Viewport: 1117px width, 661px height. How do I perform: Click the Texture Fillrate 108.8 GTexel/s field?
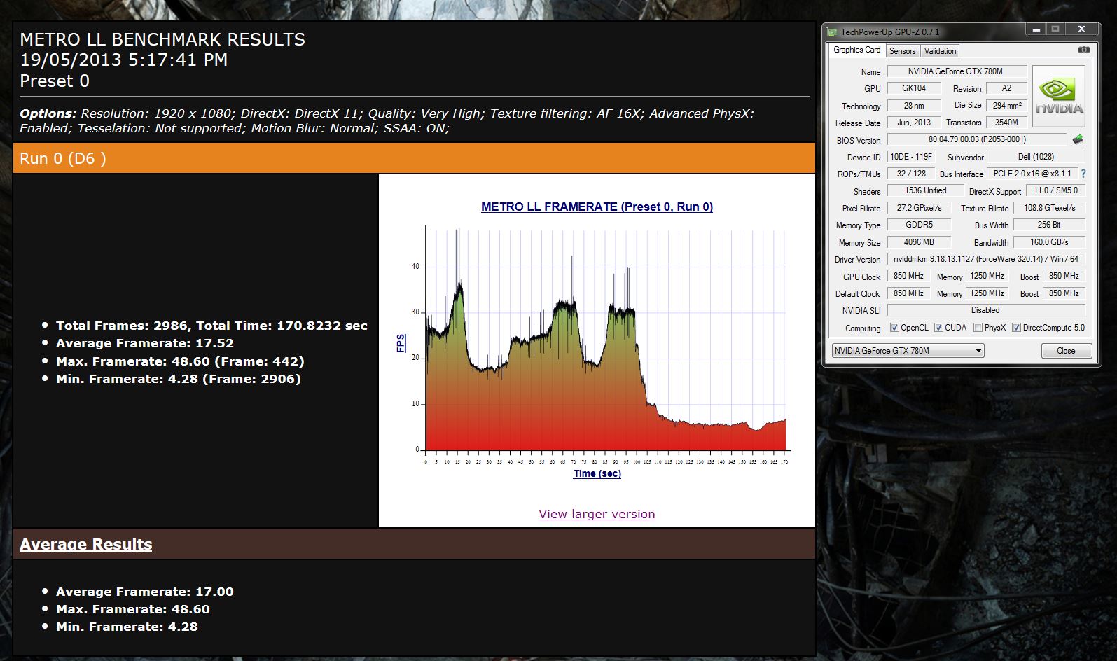tap(1049, 208)
